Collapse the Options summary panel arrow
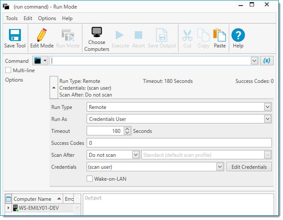The image size is (283, 220). click(53, 87)
